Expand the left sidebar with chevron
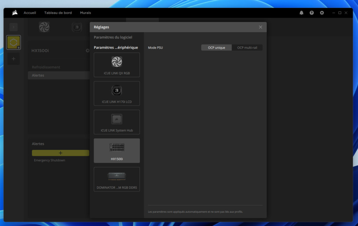 (x=14, y=27)
